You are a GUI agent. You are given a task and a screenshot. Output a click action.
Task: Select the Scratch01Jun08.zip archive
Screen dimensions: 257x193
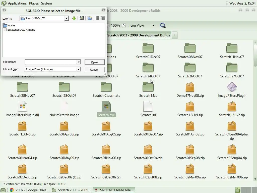click(190, 128)
